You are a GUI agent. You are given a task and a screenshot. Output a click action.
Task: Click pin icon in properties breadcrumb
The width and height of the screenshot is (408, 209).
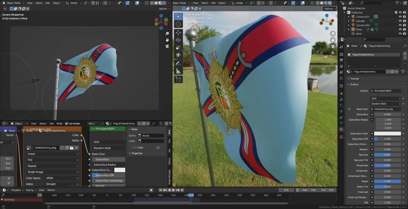pyautogui.click(x=405, y=46)
